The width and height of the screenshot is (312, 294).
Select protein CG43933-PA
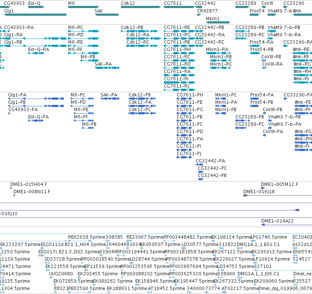[10, 113]
